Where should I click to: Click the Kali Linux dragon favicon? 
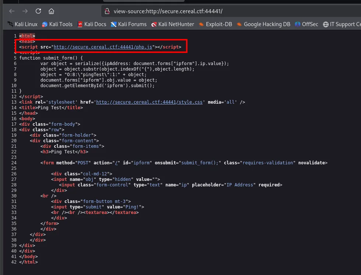(x=10, y=24)
